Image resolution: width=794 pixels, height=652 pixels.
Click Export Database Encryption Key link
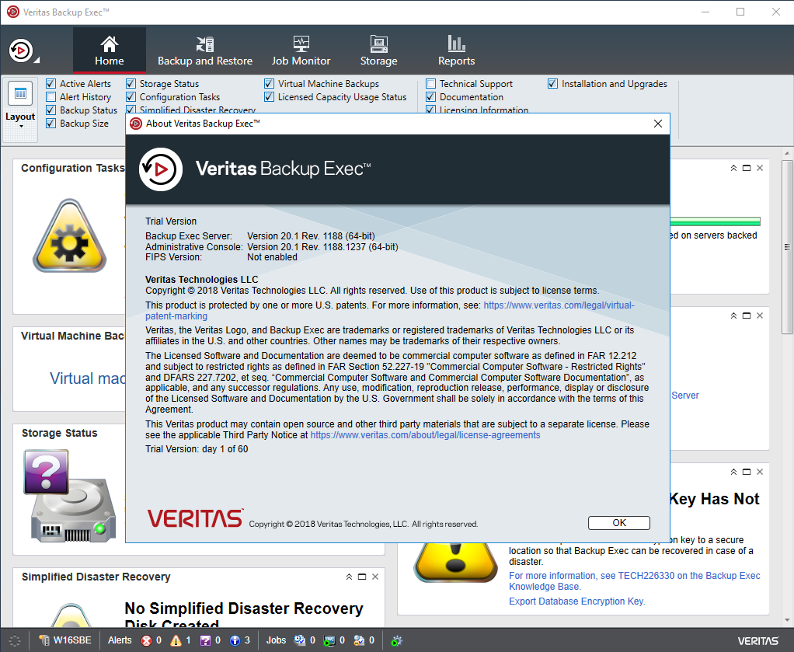coord(576,601)
